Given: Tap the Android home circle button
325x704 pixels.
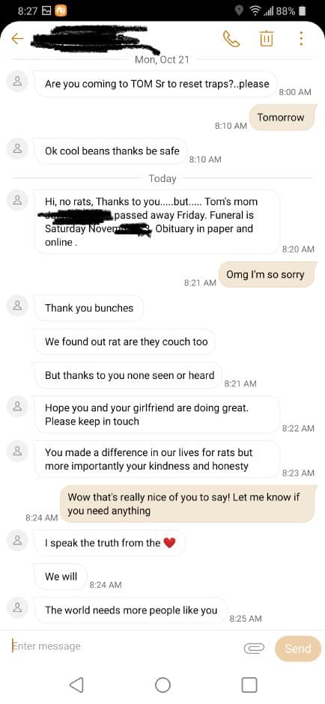Looking at the screenshot, I should [x=162, y=685].
